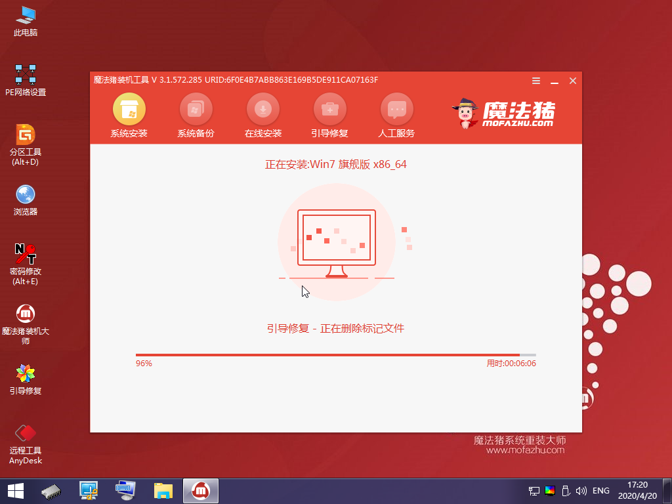
Task: Open the 系统备份 tab icon
Action: tap(196, 110)
